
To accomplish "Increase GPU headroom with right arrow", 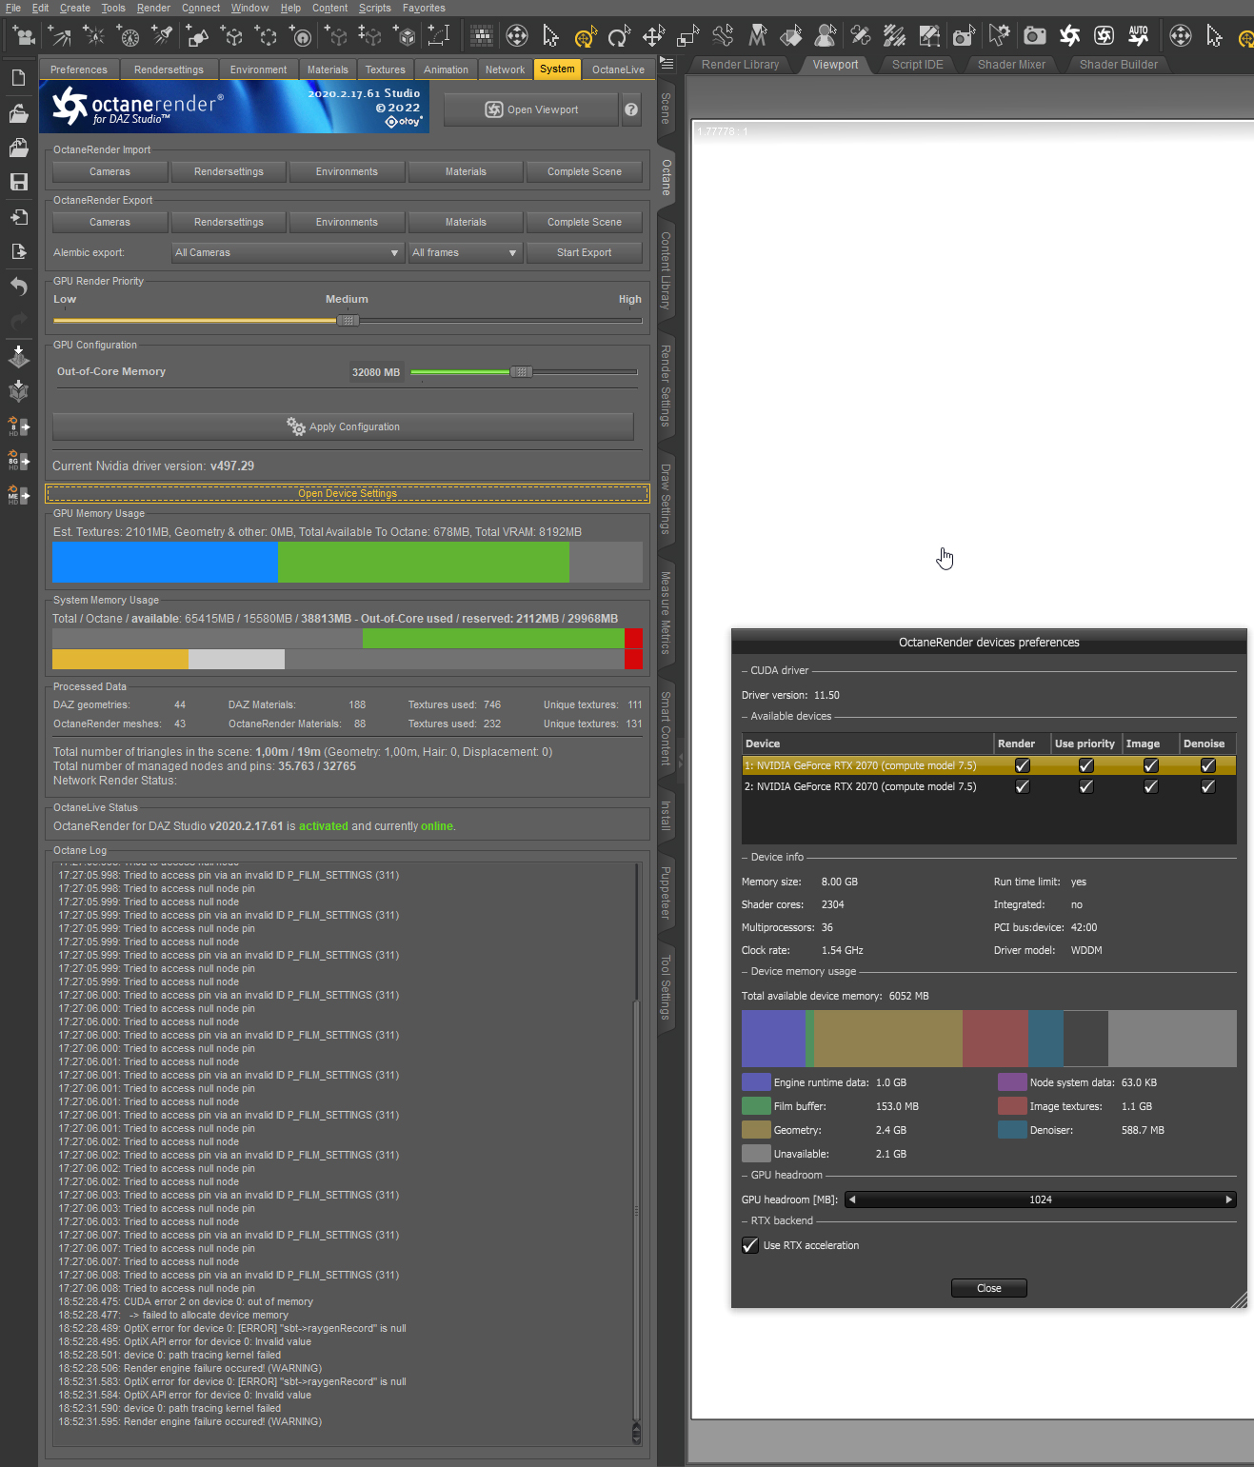I will point(1229,1199).
